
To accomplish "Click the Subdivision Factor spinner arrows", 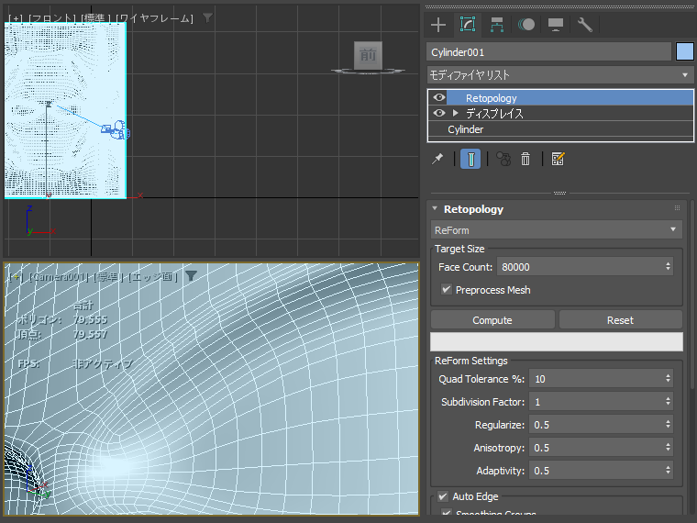I will click(x=668, y=402).
